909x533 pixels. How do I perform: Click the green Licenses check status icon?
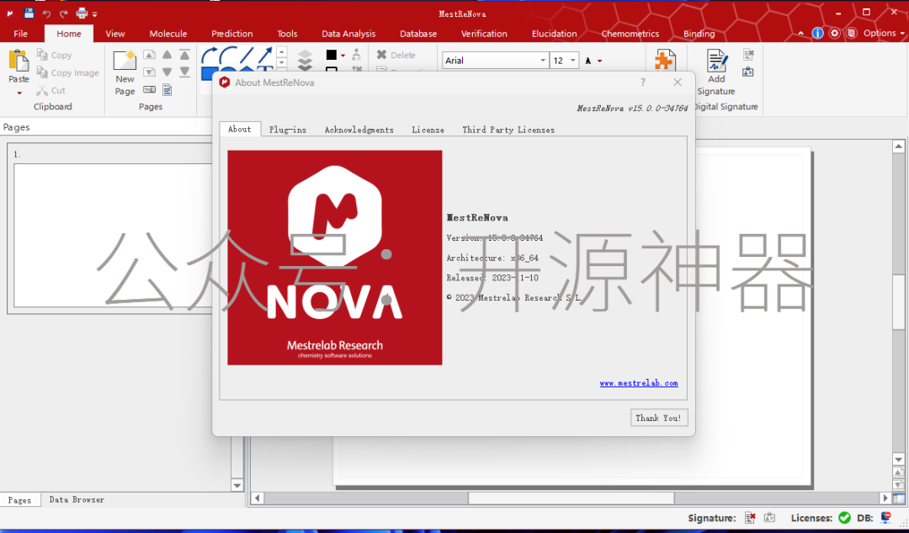(x=844, y=517)
